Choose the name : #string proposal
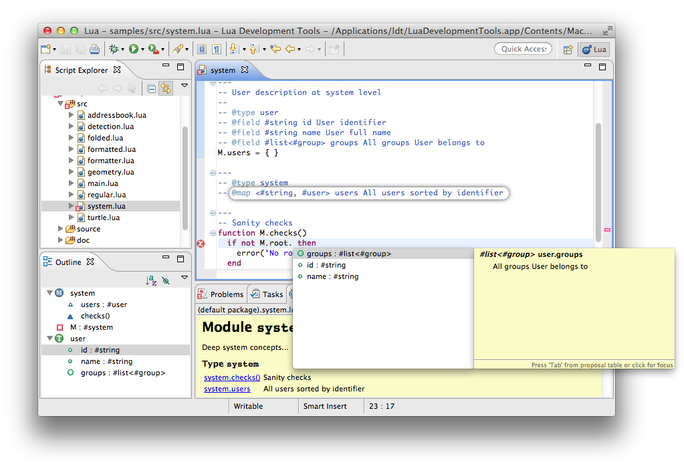This screenshot has width=684, height=469. (x=383, y=276)
